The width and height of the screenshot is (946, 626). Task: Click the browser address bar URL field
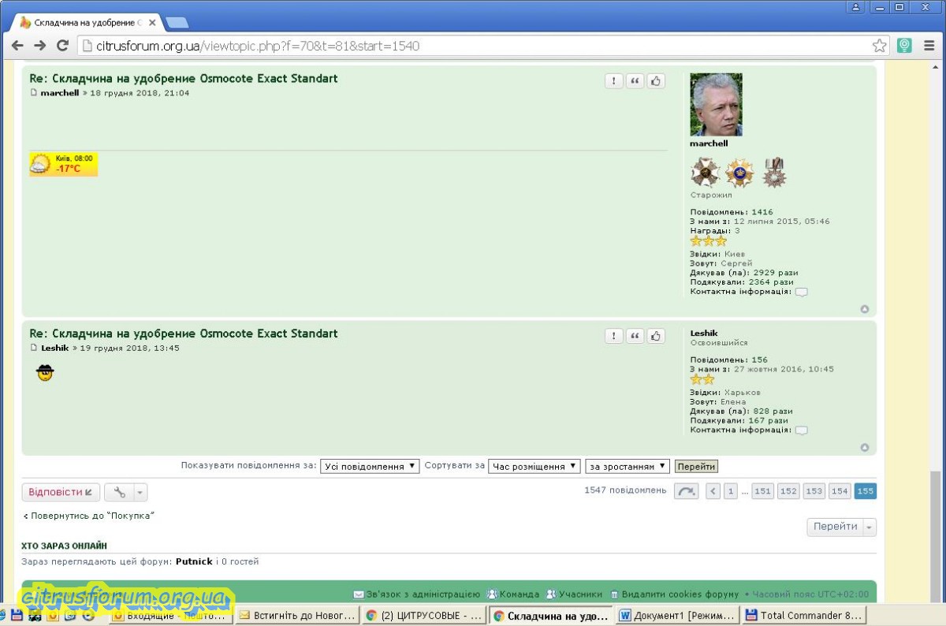(x=473, y=46)
